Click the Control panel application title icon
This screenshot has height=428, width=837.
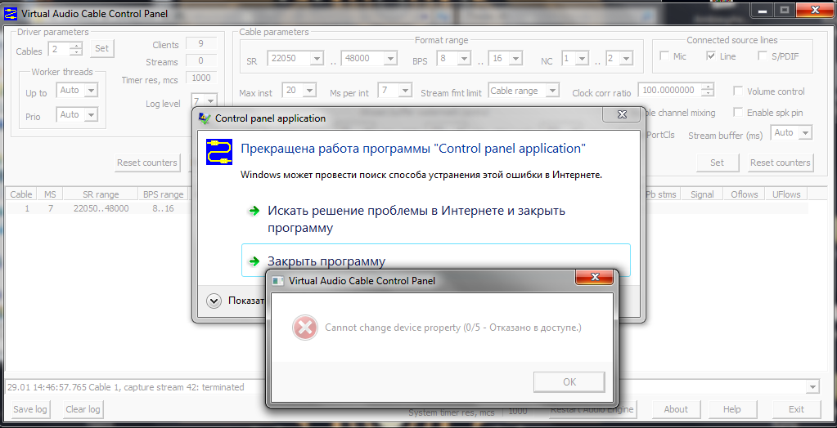[205, 118]
